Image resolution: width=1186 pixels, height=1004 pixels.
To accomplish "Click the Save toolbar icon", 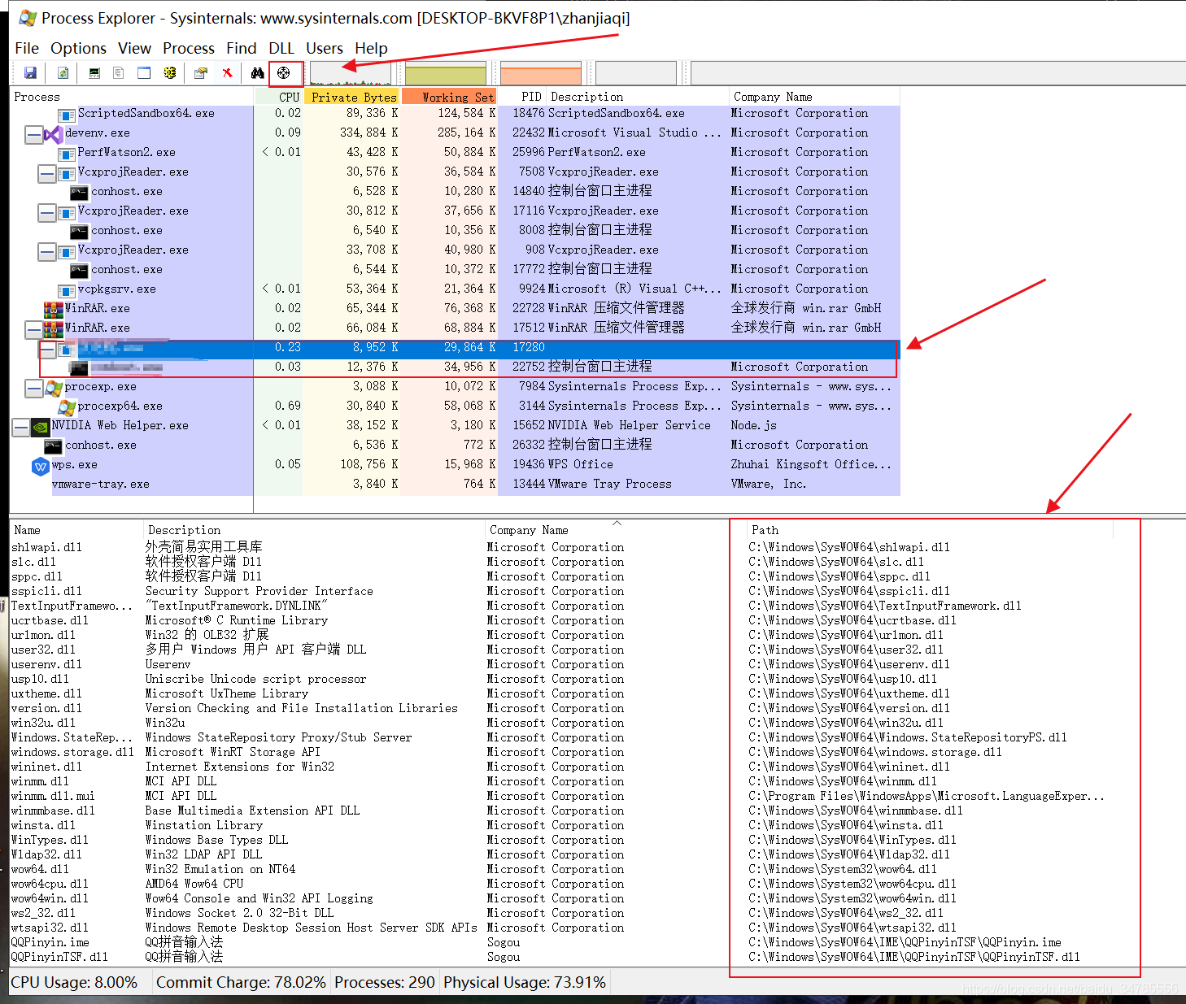I will 30,73.
